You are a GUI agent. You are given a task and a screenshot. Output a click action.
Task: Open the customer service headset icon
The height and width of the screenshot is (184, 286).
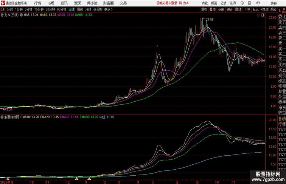click(242, 3)
